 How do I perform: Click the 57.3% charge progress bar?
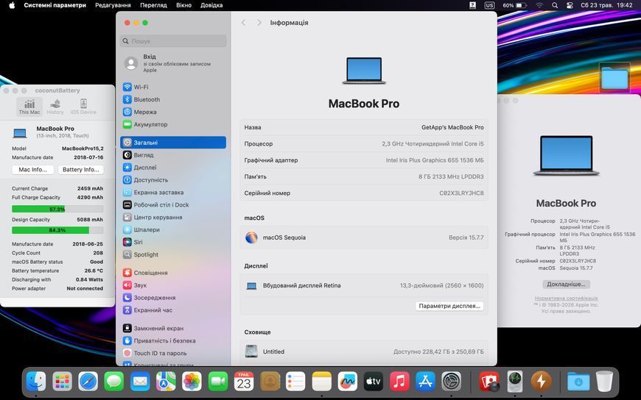tap(57, 209)
